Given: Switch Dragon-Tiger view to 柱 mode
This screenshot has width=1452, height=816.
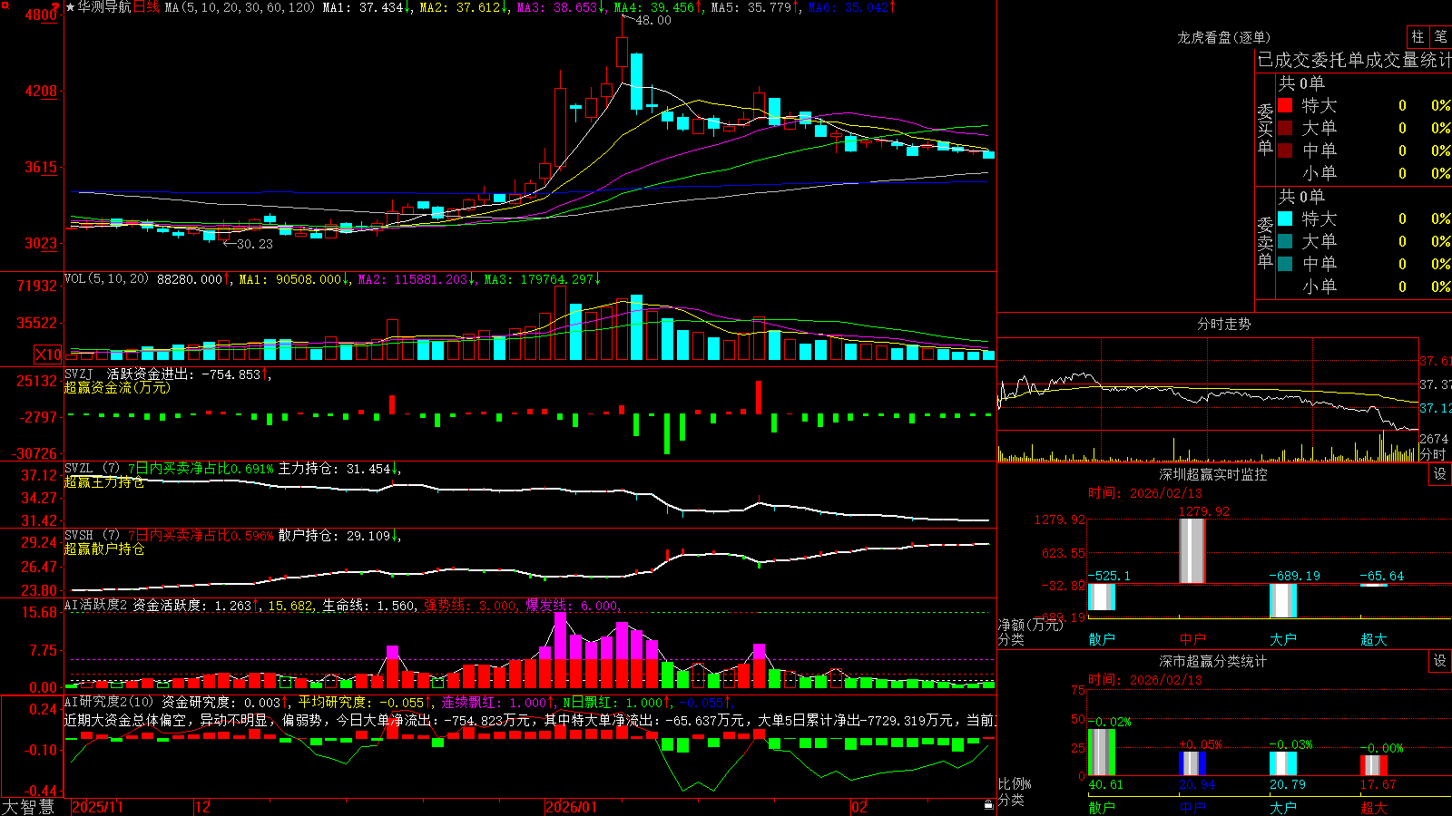Looking at the screenshot, I should pos(1418,36).
